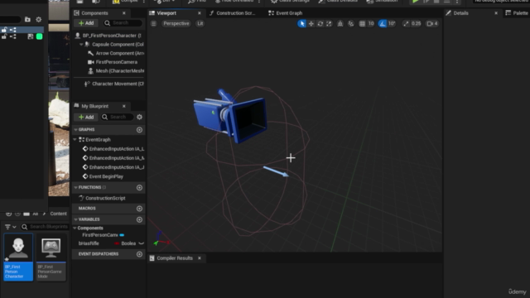Choose the Scale gizmo tool
Viewport: 530px width, 298px height.
pyautogui.click(x=329, y=24)
